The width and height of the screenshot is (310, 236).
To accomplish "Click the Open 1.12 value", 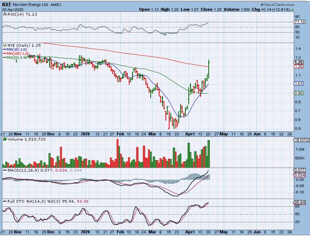I will pos(149,9).
